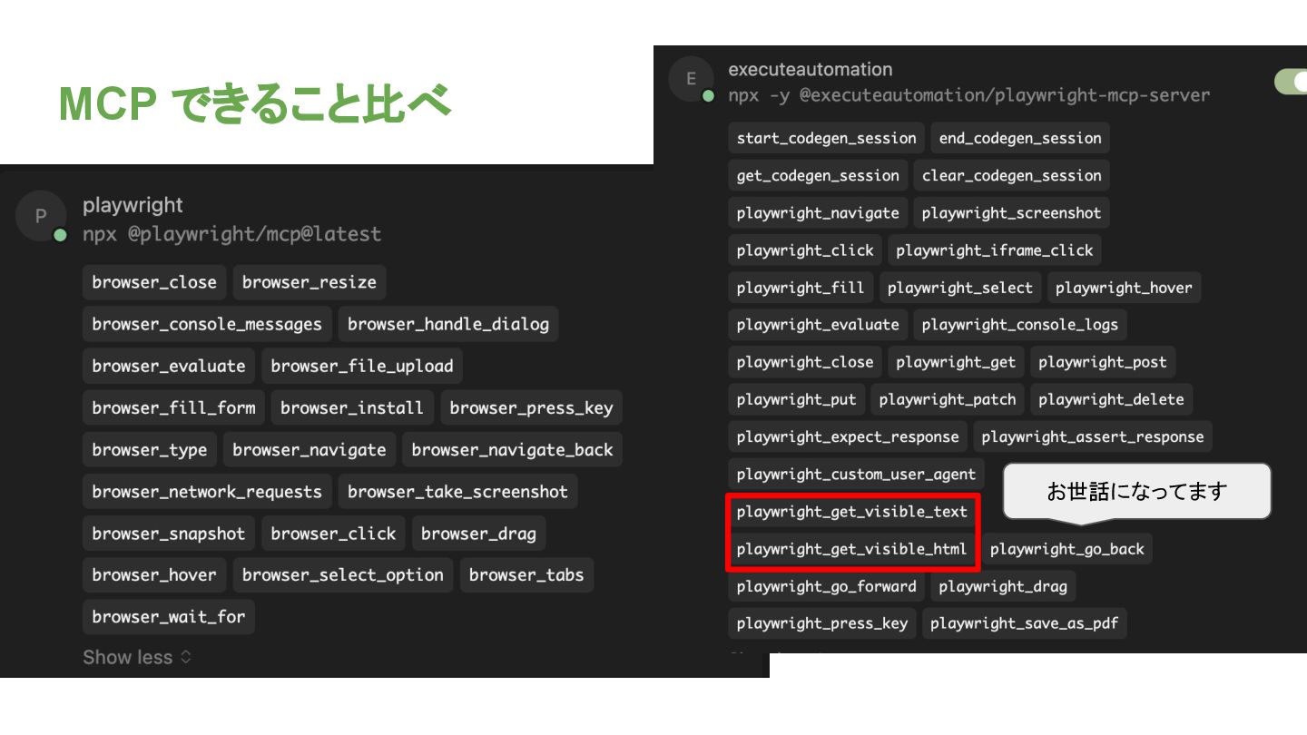The image size is (1307, 735).
Task: Select playwright_go_back tool
Action: (1067, 548)
